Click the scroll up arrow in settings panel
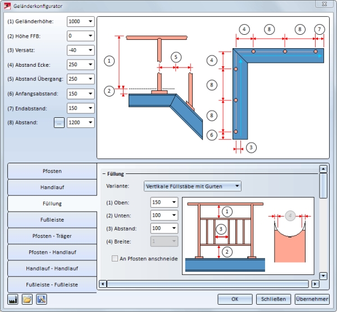Image resolution: width=337 pixels, height=312 pixels. 323,168
